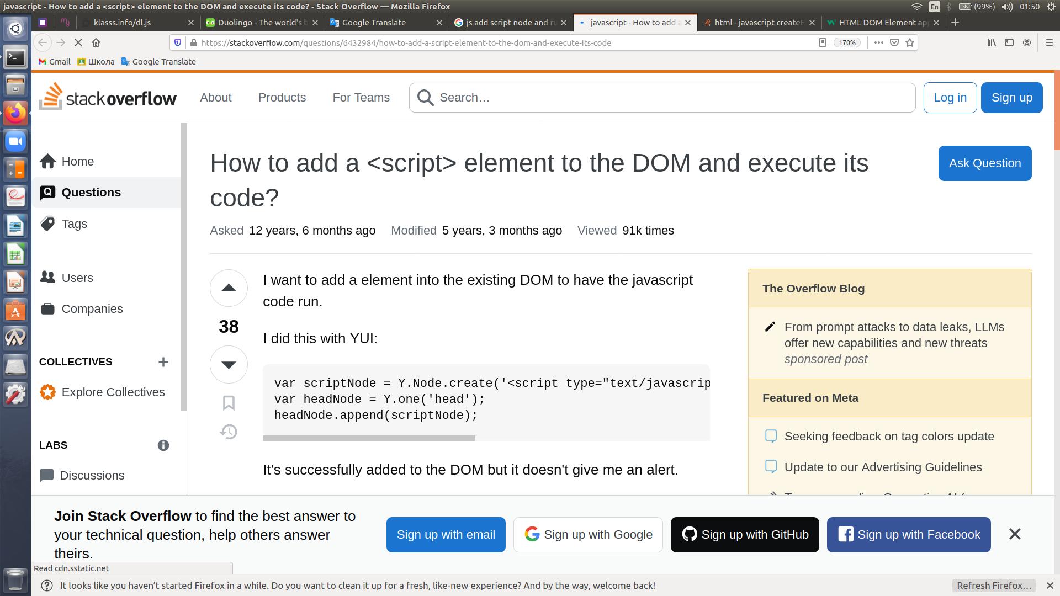Bookmark this question

click(229, 403)
